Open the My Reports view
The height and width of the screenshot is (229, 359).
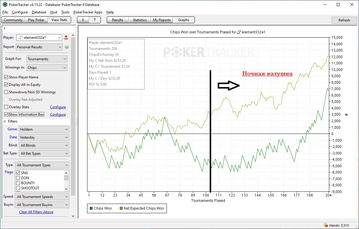coord(162,20)
